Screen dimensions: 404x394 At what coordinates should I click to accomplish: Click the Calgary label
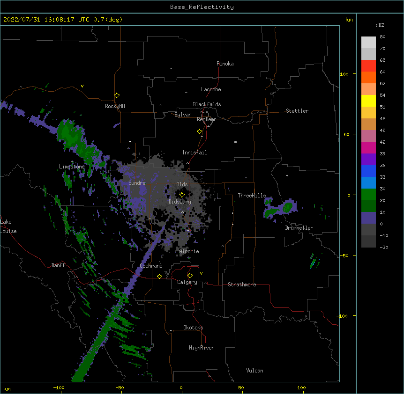(x=187, y=282)
